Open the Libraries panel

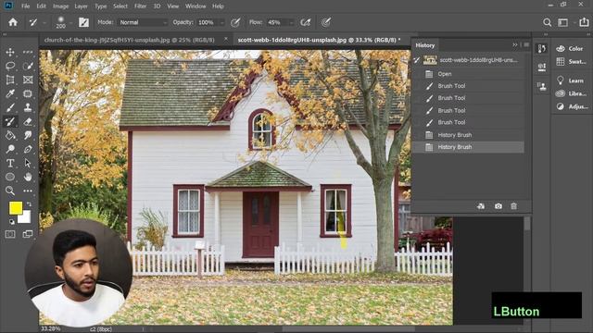(571, 93)
